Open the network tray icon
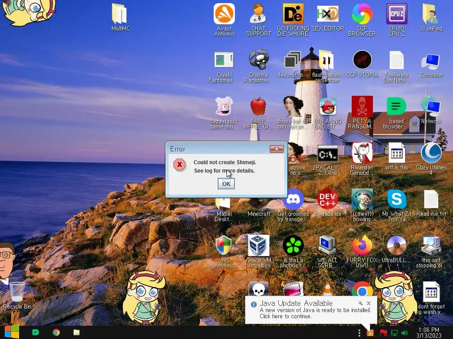Image resolution: width=453 pixels, height=339 pixels. coord(394,333)
